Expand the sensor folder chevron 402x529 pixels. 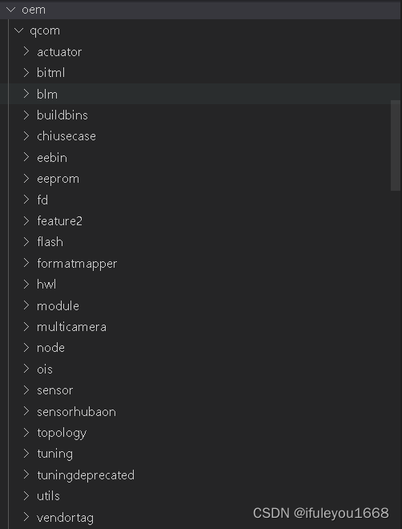[x=26, y=390]
